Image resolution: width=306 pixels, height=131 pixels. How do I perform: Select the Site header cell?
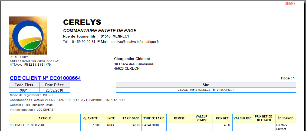(206, 85)
